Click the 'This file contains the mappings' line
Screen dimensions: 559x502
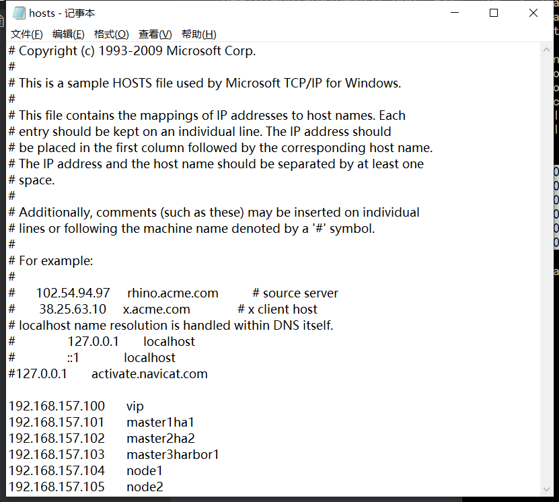(207, 116)
